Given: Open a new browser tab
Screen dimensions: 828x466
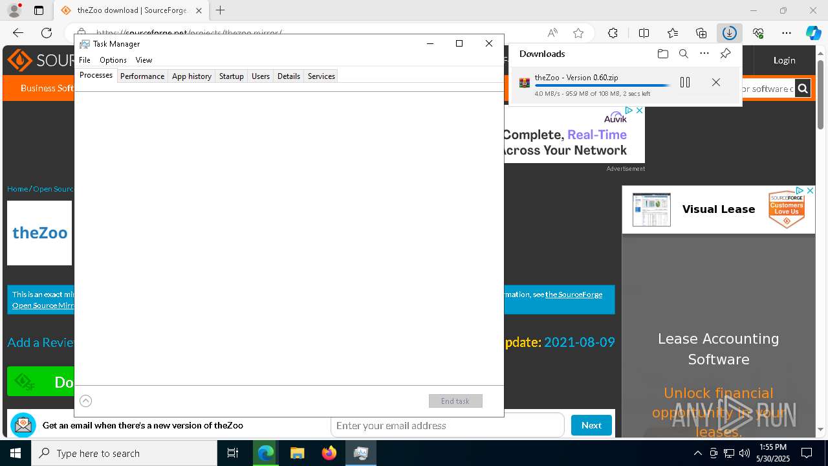Looking at the screenshot, I should (x=221, y=10).
